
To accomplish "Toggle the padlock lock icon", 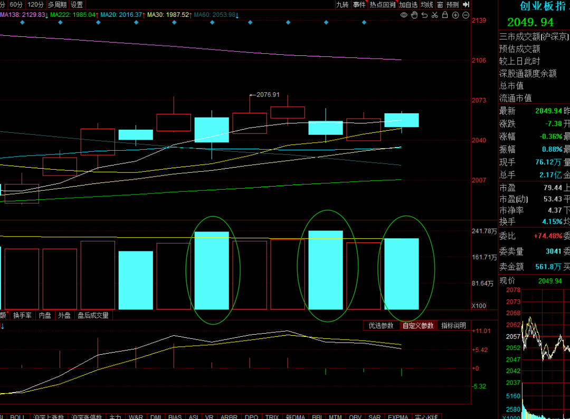I will click(x=444, y=15).
